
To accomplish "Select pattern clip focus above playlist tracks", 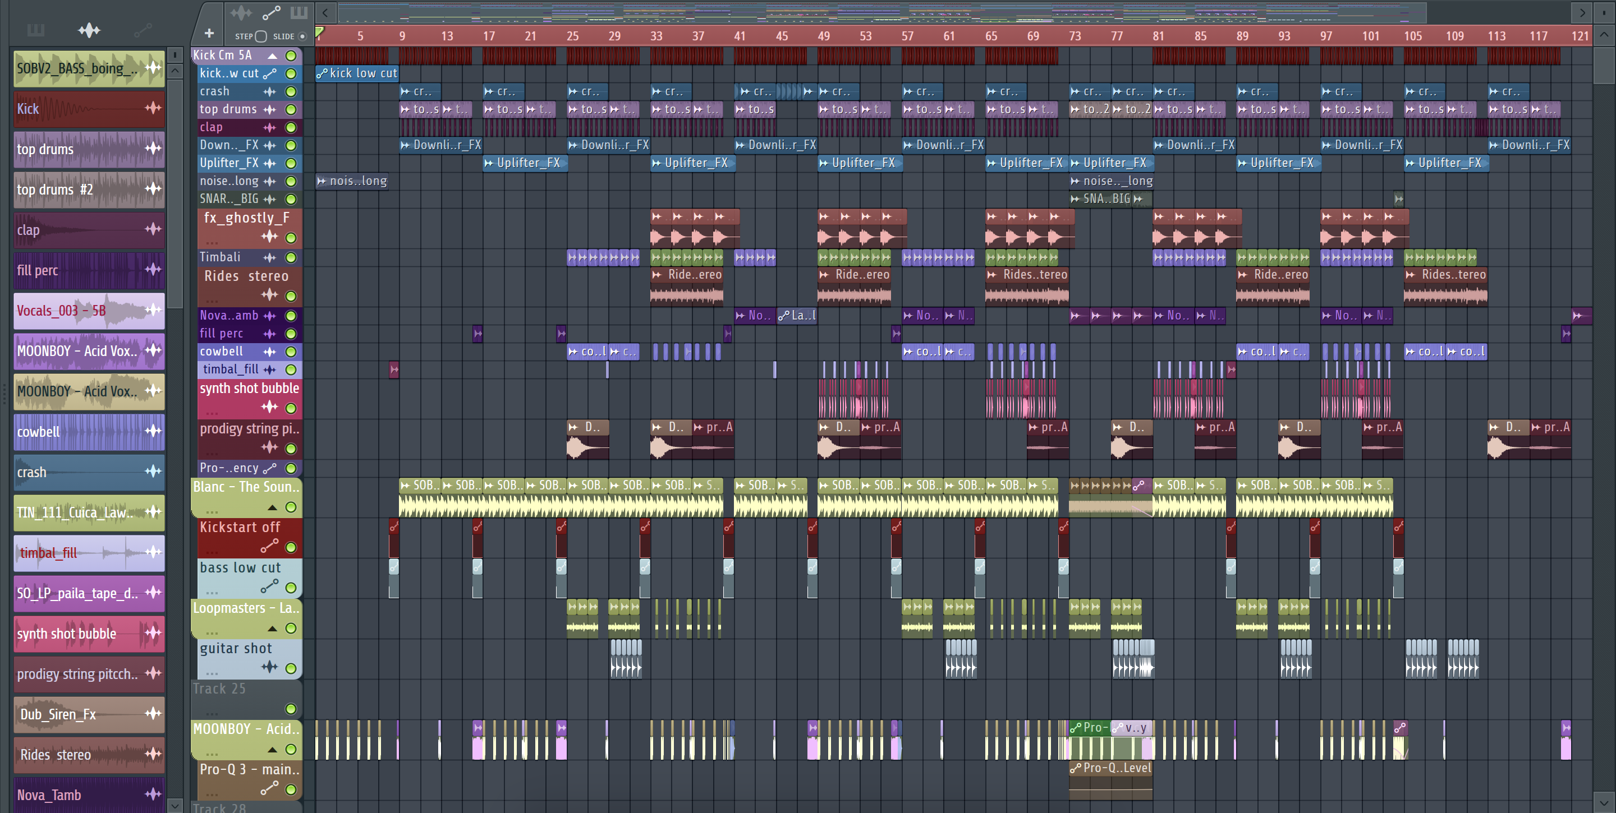I will [299, 12].
